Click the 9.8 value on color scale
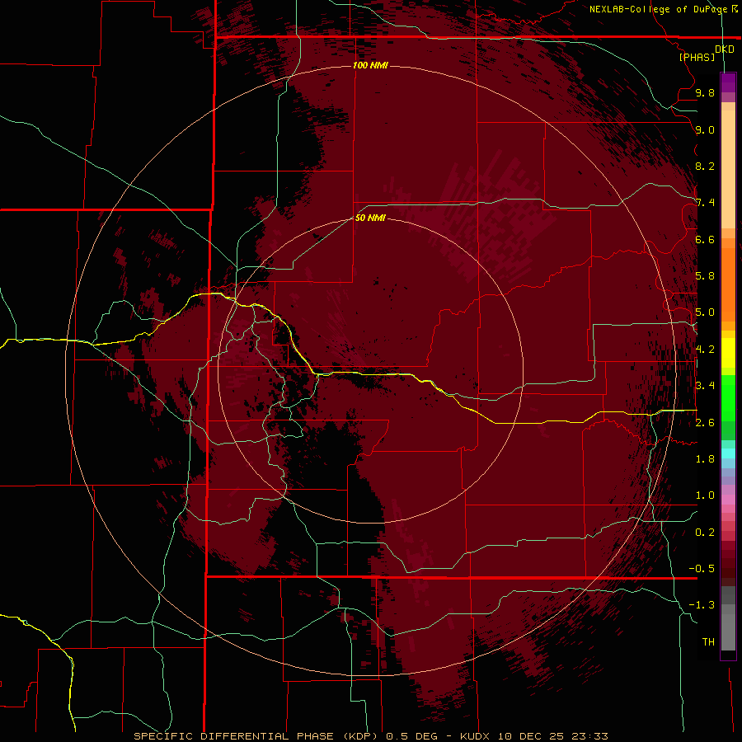Image resolution: width=742 pixels, height=742 pixels. coord(705,92)
